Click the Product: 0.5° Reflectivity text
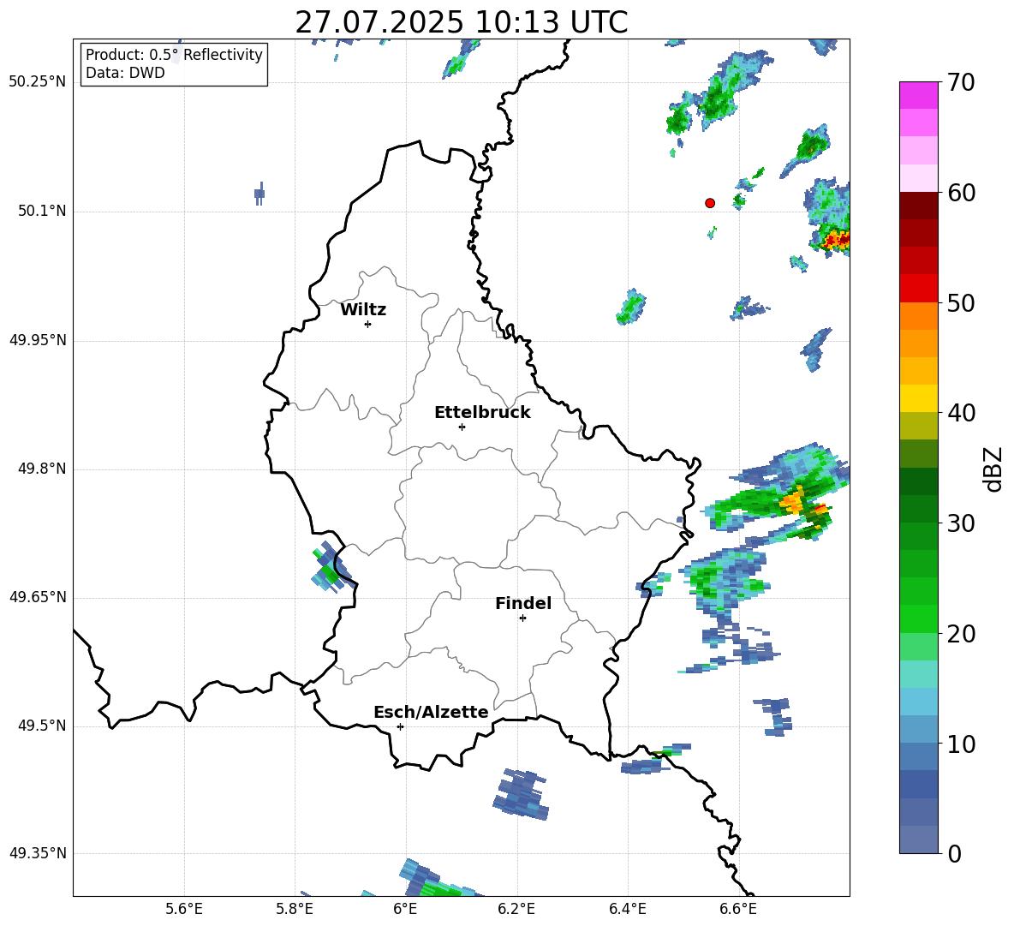Image resolution: width=1014 pixels, height=926 pixels. coord(174,55)
